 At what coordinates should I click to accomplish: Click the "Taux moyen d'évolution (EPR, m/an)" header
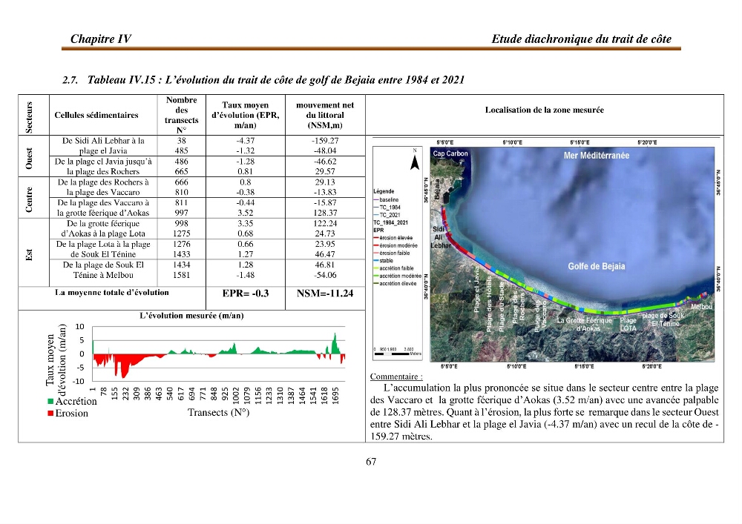[x=245, y=115]
